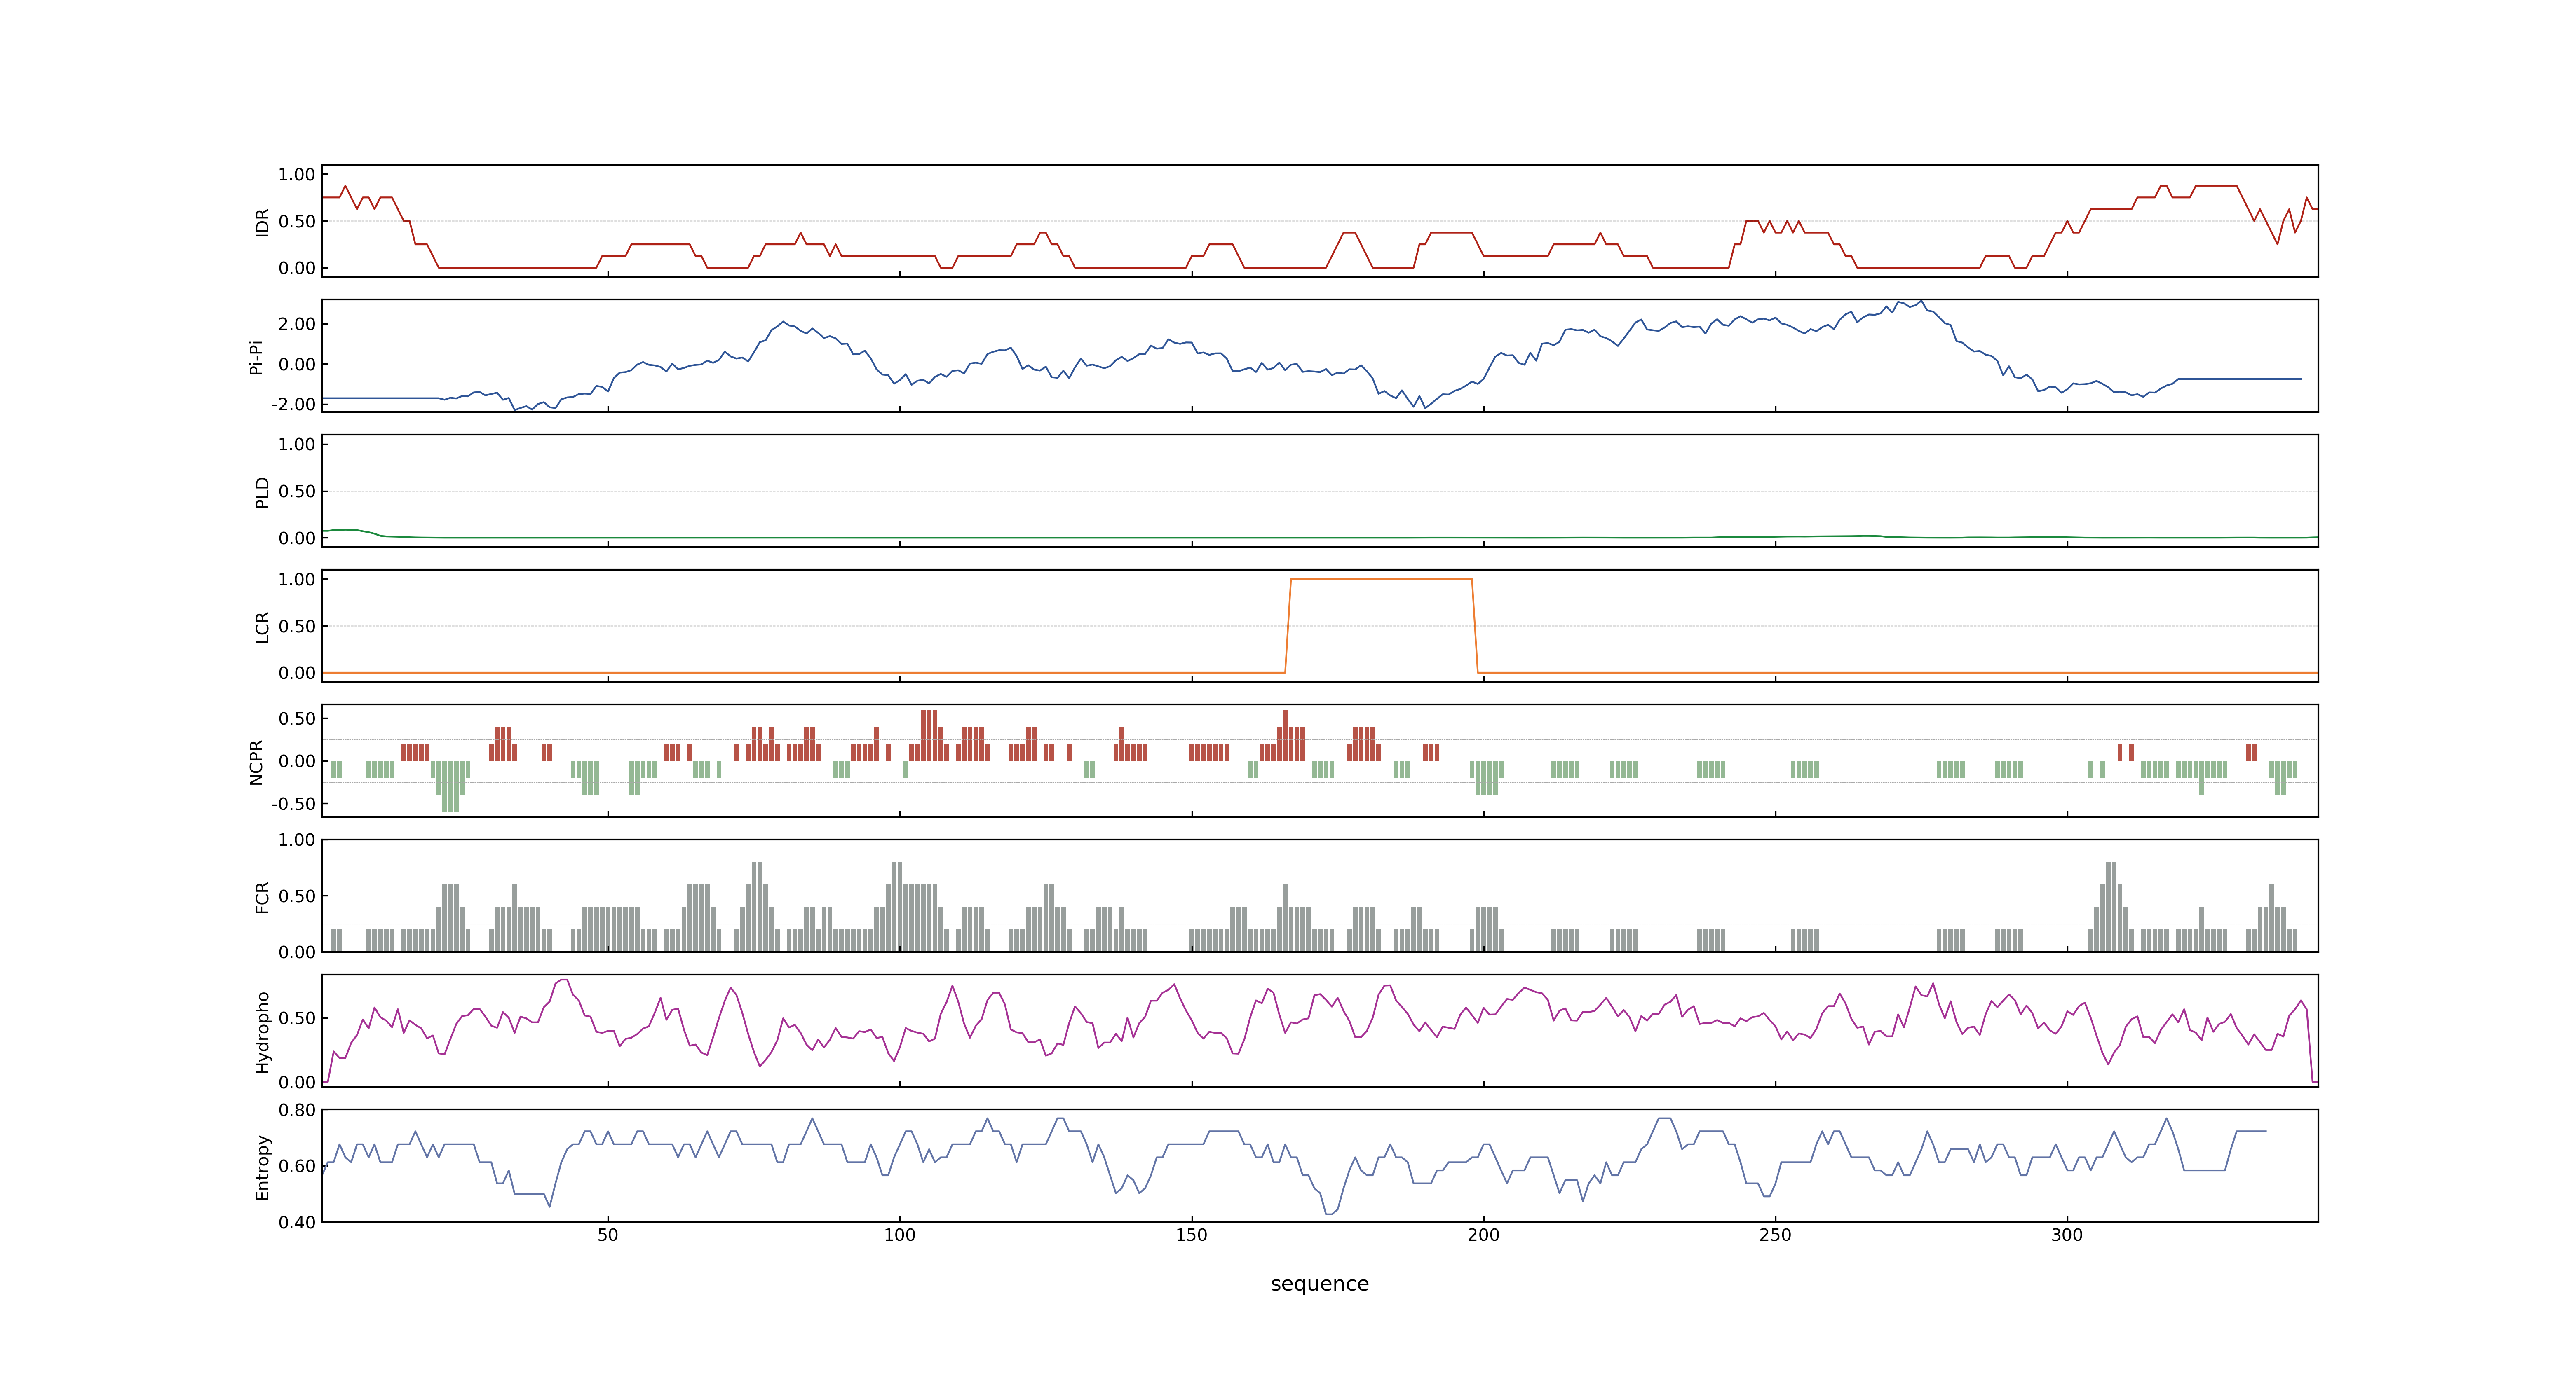
Task: Click the Pi-Pi y-axis tick 2.00
Action: [297, 324]
